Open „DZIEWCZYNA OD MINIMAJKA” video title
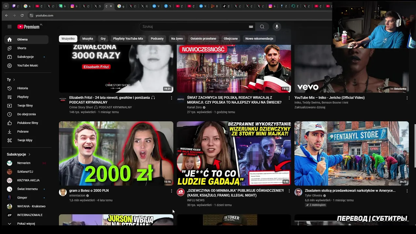The height and width of the screenshot is (234, 416). pyautogui.click(x=235, y=193)
